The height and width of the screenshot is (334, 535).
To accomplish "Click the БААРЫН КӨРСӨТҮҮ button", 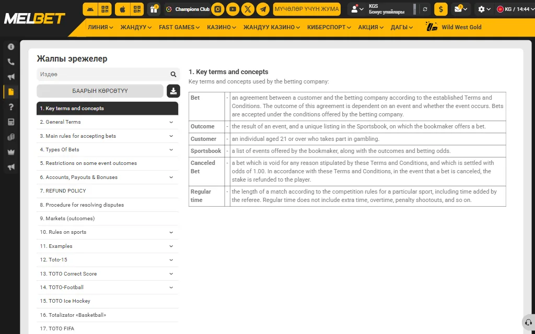I will [100, 91].
